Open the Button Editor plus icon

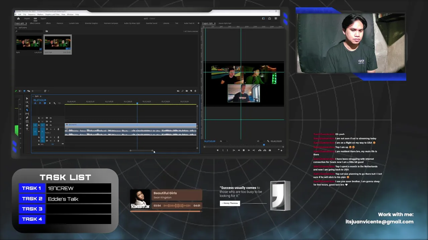click(x=281, y=151)
